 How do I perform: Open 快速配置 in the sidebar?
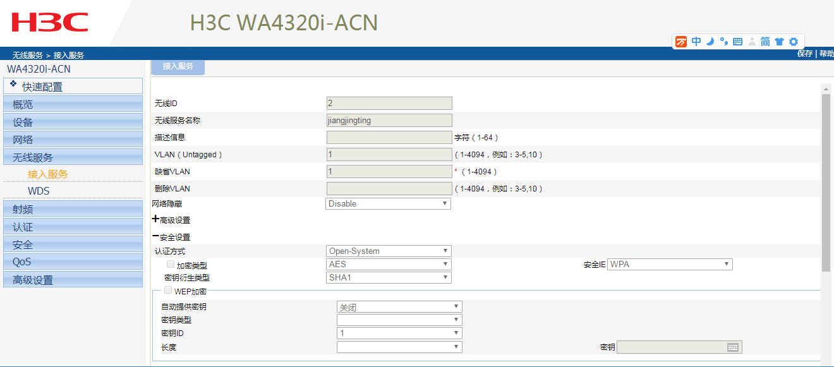[x=73, y=86]
